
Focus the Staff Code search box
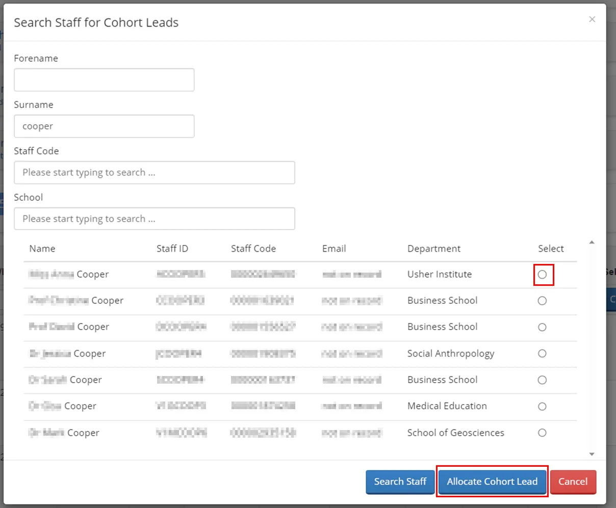pyautogui.click(x=155, y=172)
